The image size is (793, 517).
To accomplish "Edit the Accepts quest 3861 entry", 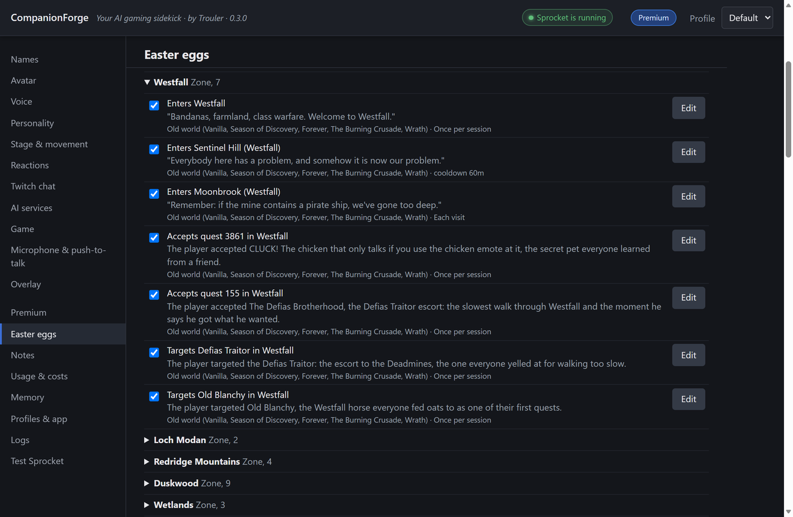I will click(688, 240).
